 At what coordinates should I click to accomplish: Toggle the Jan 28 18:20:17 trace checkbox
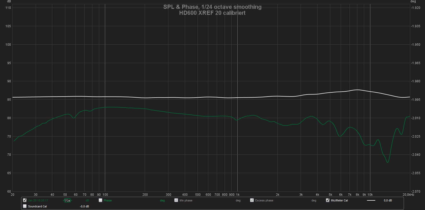(25, 200)
